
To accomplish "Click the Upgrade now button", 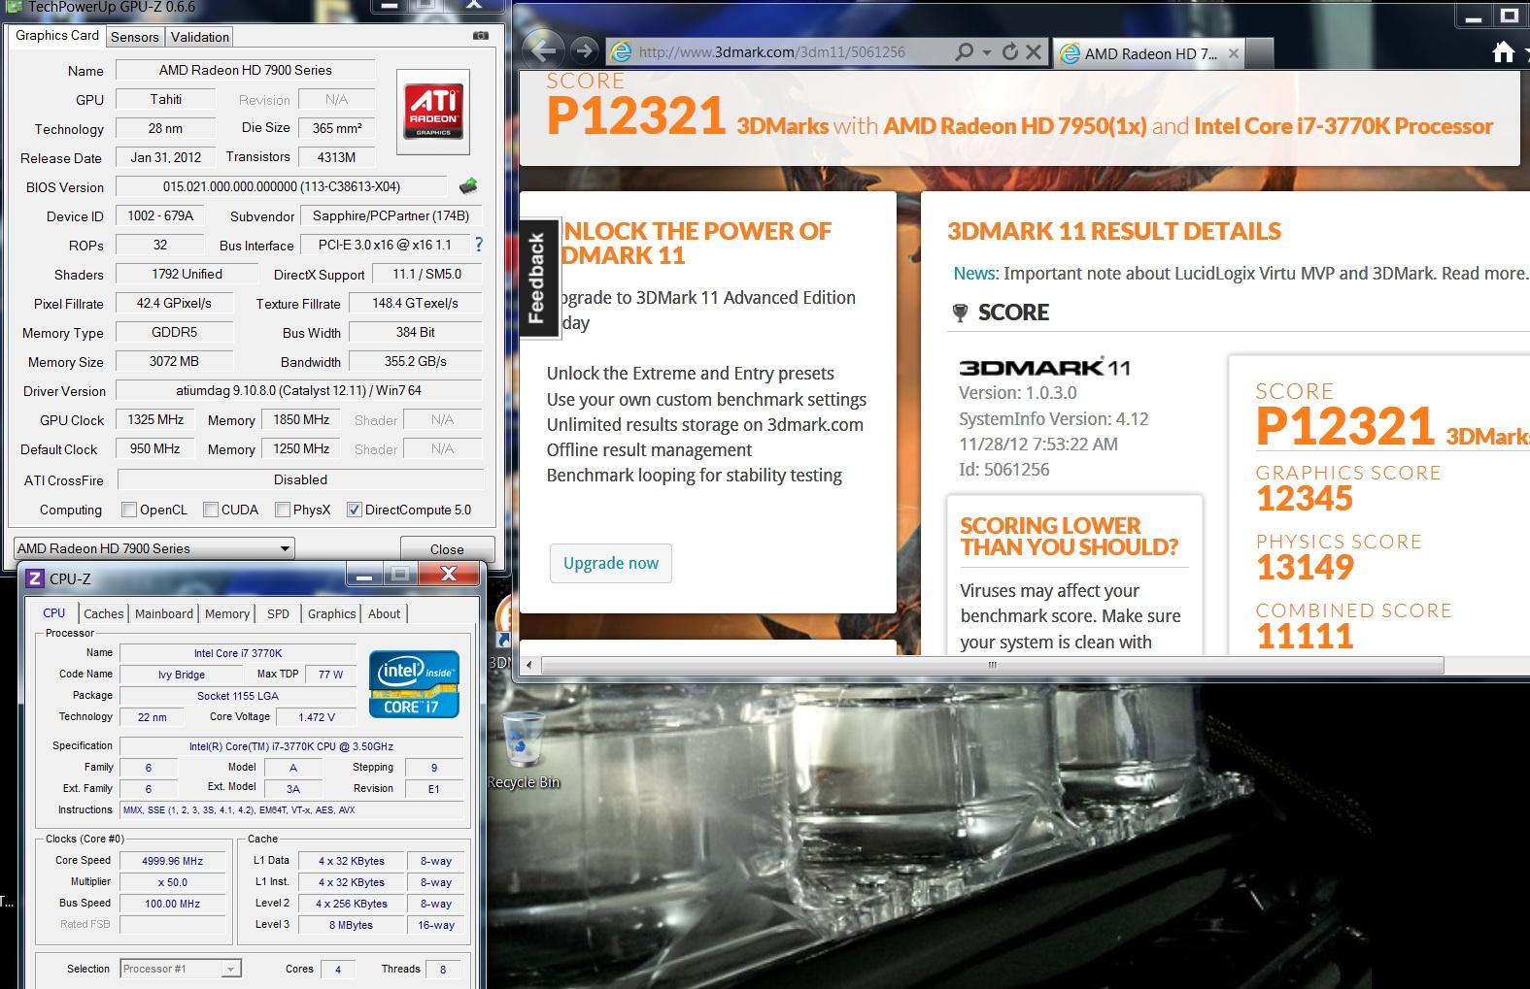I will click(611, 563).
